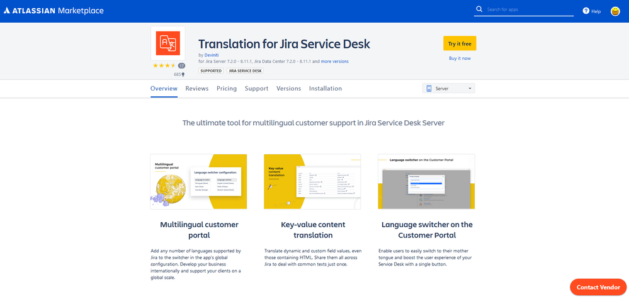This screenshot has height=299, width=629.
Task: Switch to the Reviews tab
Action: 197,89
